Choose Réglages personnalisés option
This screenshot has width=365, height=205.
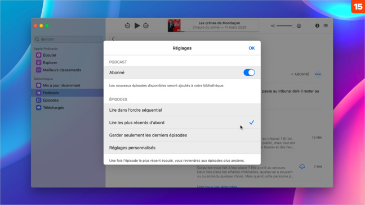182,148
